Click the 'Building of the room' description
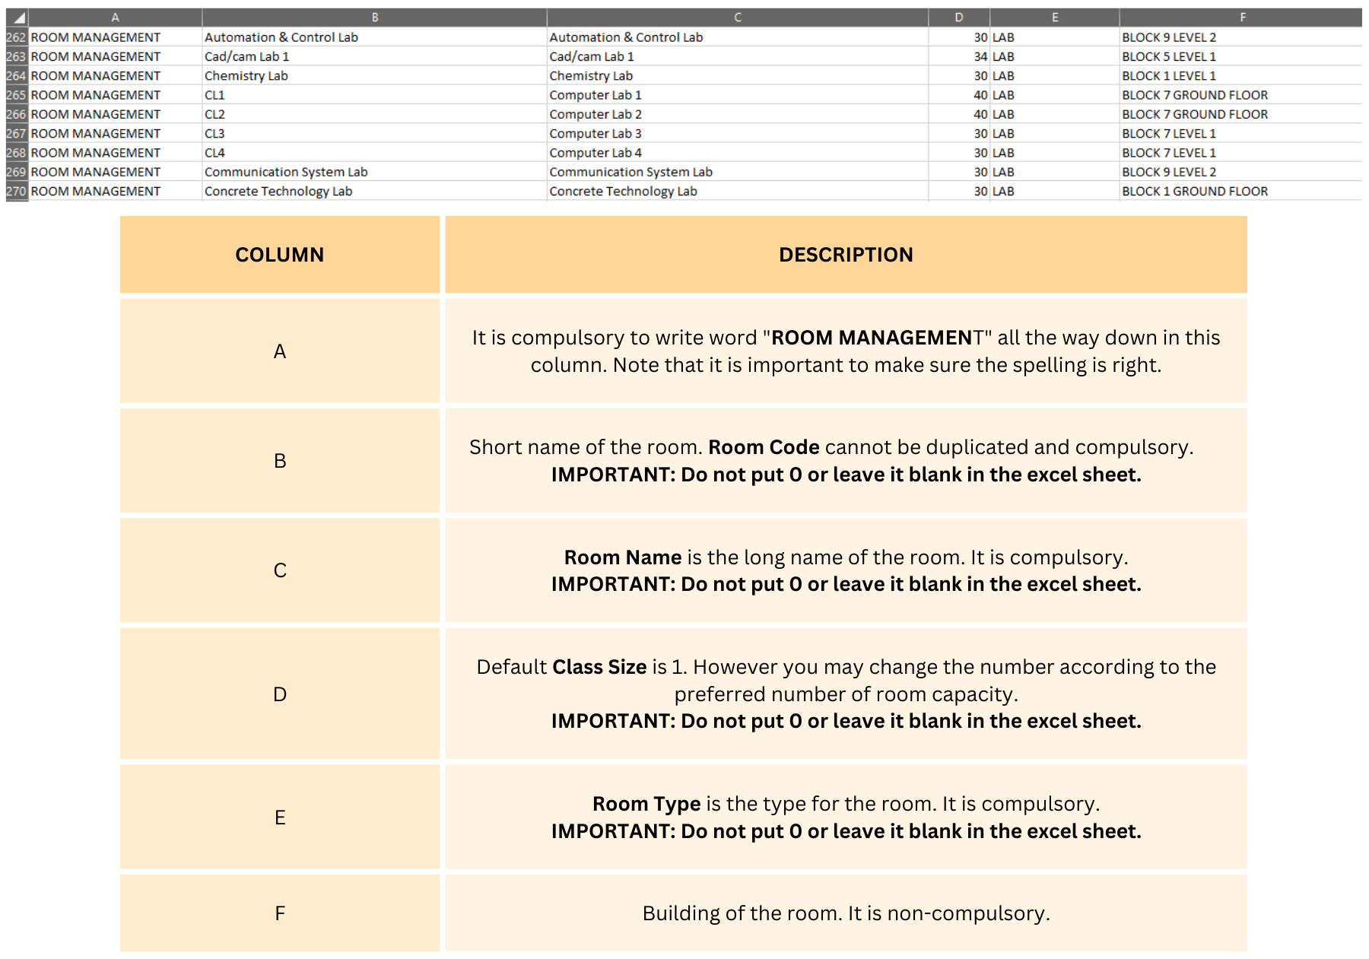The width and height of the screenshot is (1369, 959). point(846,913)
